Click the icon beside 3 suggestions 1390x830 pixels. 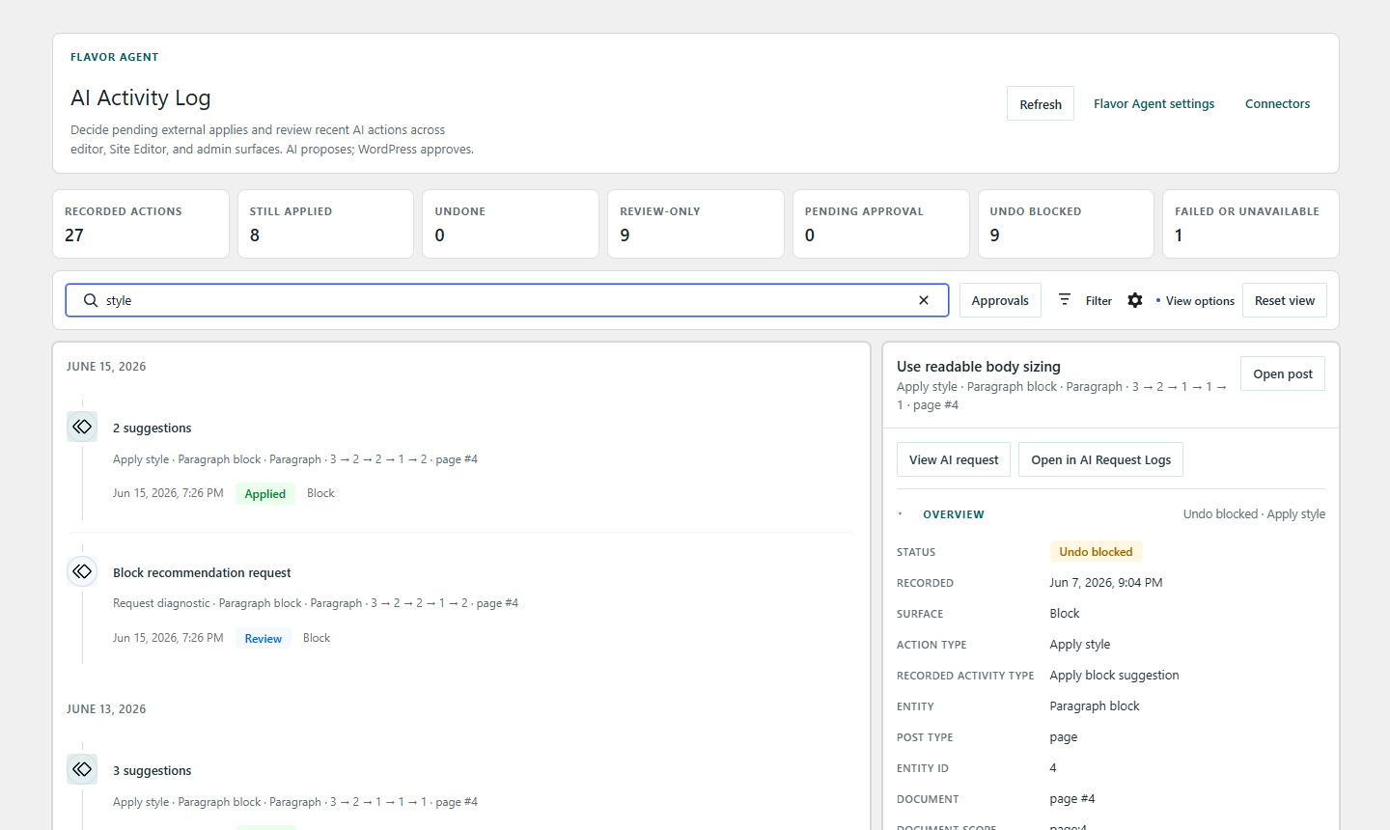(x=82, y=769)
